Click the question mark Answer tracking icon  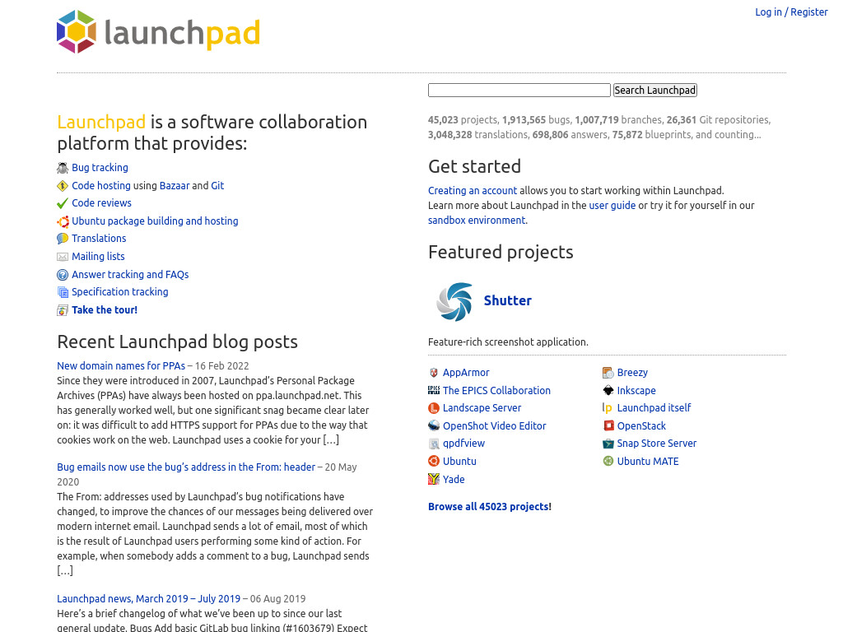pos(63,275)
